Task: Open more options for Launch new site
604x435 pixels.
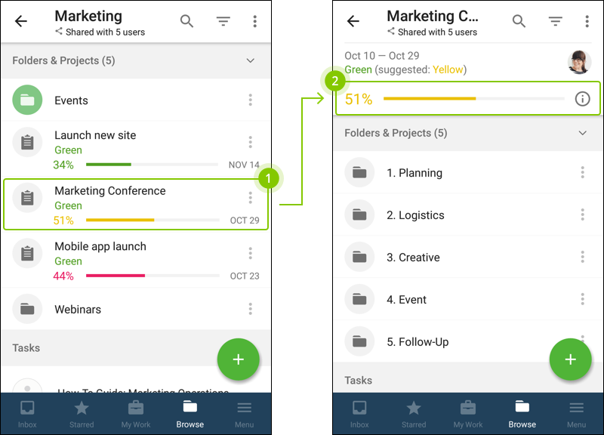Action: pos(251,142)
